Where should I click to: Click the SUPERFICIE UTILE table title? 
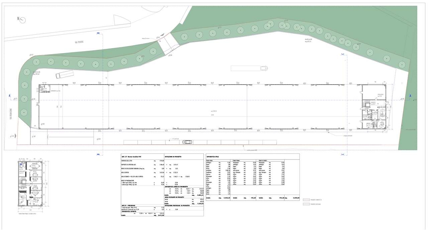(213, 156)
